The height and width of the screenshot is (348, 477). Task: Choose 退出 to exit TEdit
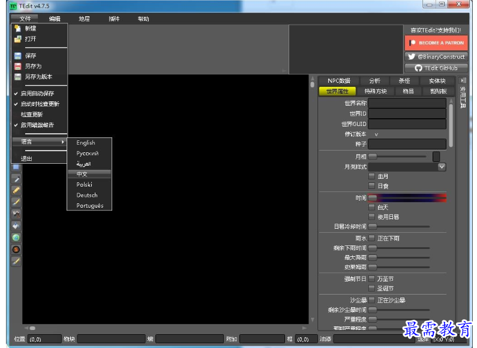tap(39, 158)
